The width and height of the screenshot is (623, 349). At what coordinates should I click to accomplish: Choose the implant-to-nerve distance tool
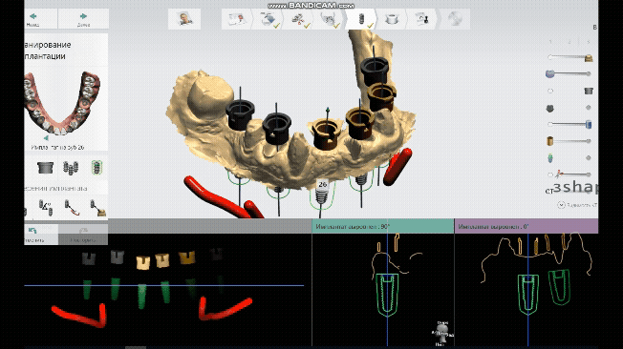[72, 208]
